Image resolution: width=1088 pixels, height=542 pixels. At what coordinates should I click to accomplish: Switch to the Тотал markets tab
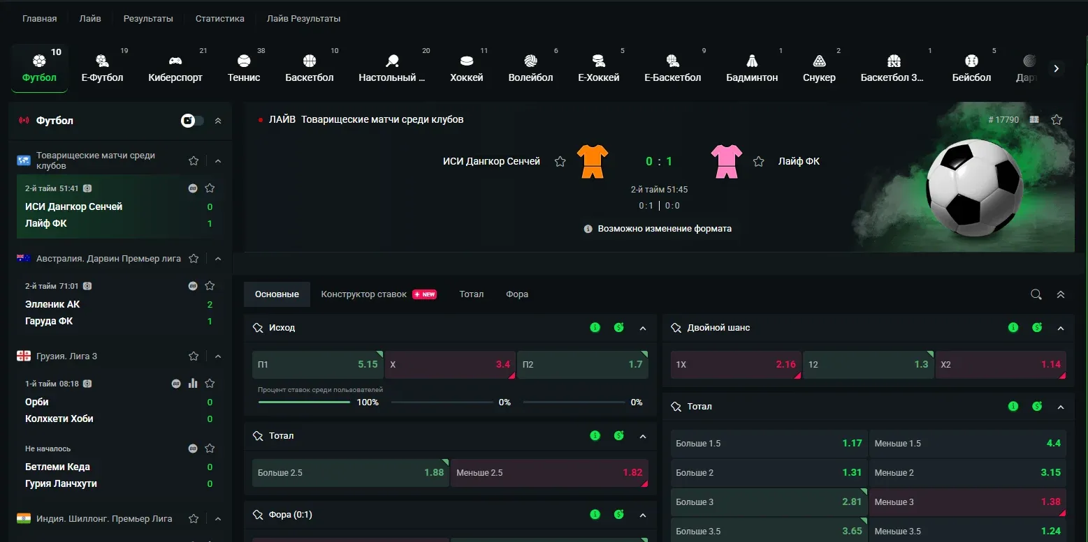(x=472, y=294)
